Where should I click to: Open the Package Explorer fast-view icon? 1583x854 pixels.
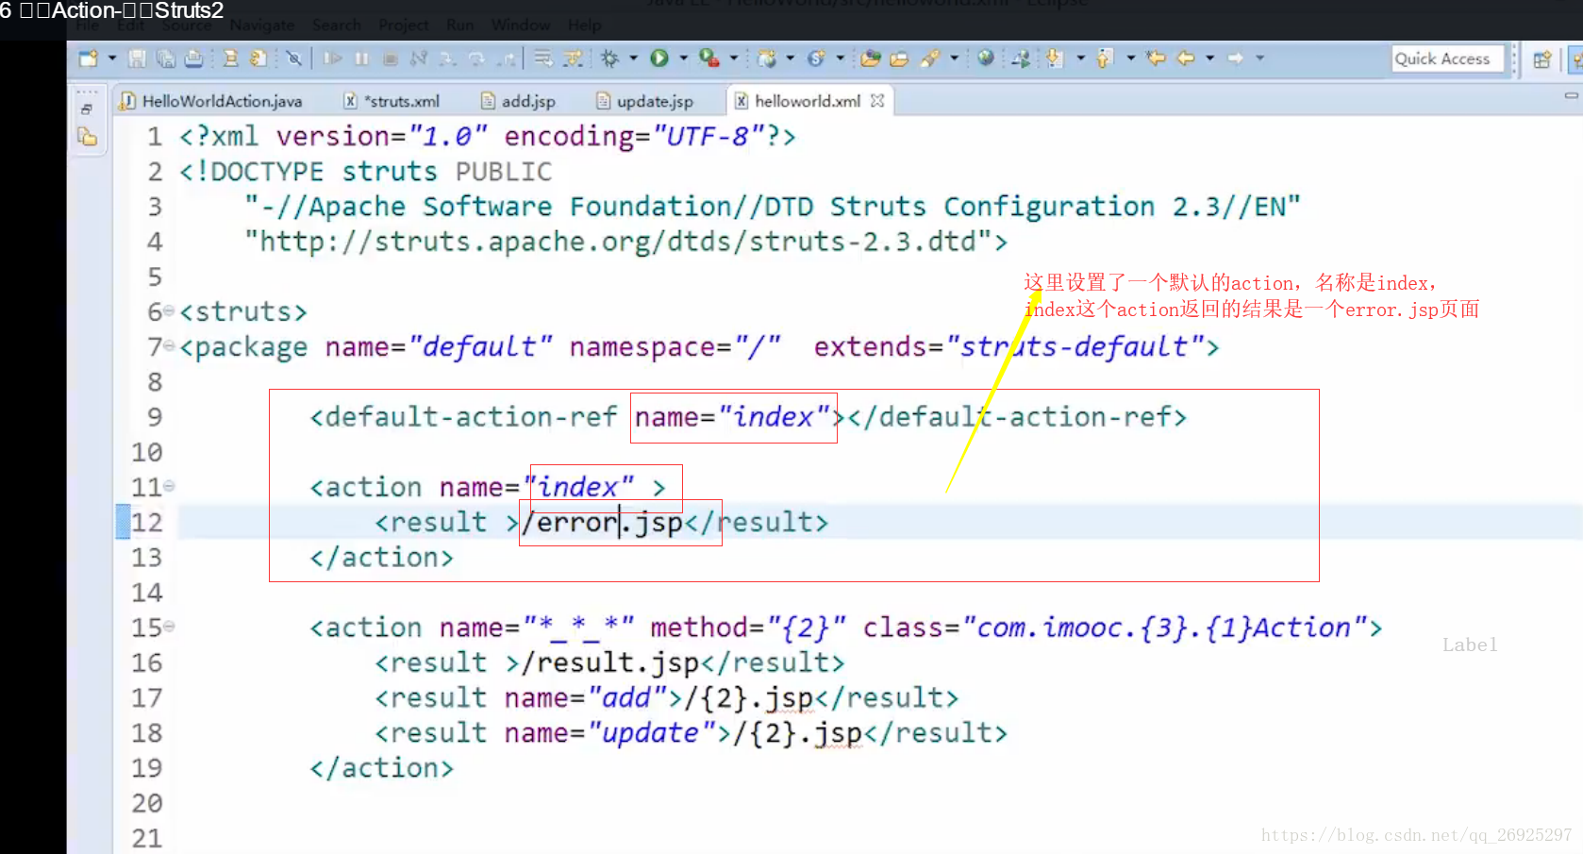coord(88,137)
